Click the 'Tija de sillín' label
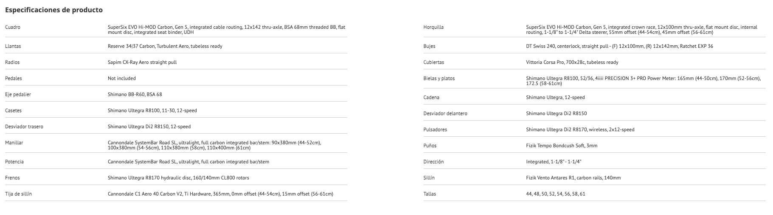 (18, 194)
